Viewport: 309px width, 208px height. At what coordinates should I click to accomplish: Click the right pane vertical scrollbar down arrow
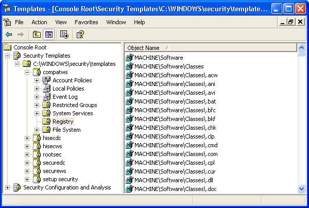click(x=302, y=189)
